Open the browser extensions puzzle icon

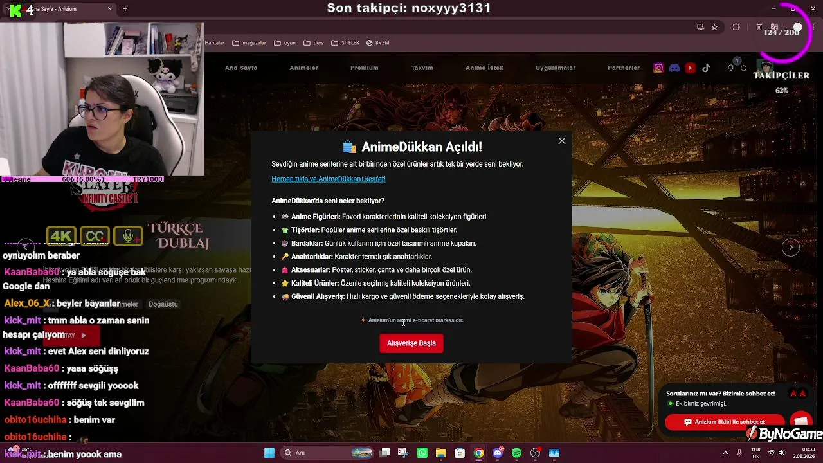click(x=736, y=27)
